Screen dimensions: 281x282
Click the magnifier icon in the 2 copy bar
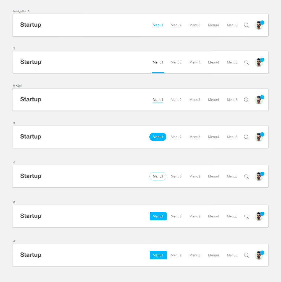(246, 100)
